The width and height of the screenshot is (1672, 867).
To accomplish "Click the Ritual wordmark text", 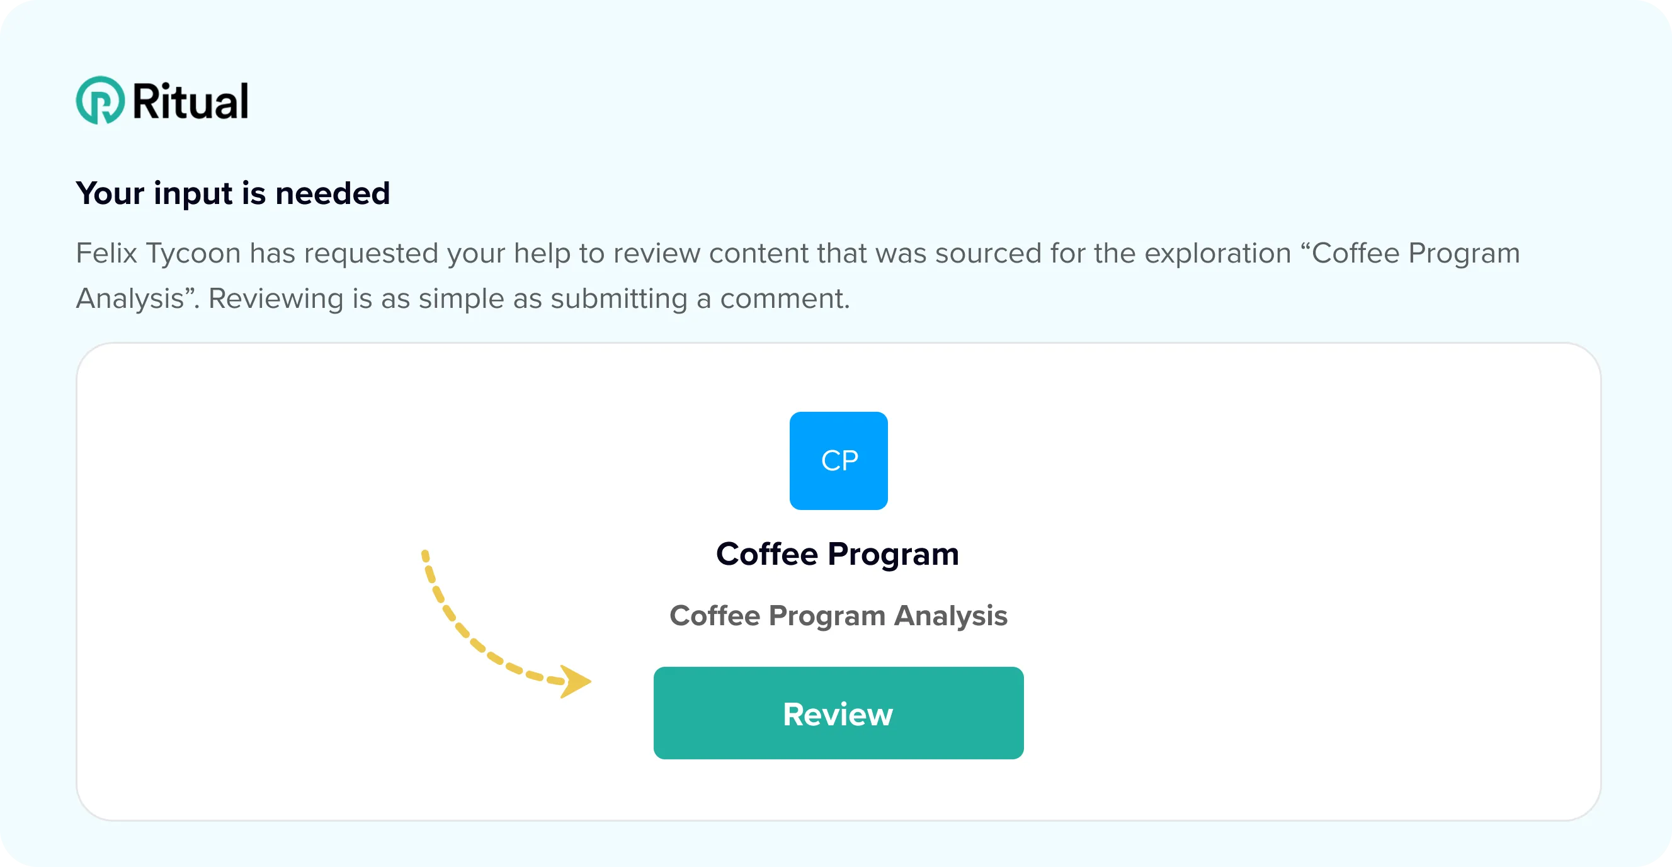I will pyautogui.click(x=190, y=101).
